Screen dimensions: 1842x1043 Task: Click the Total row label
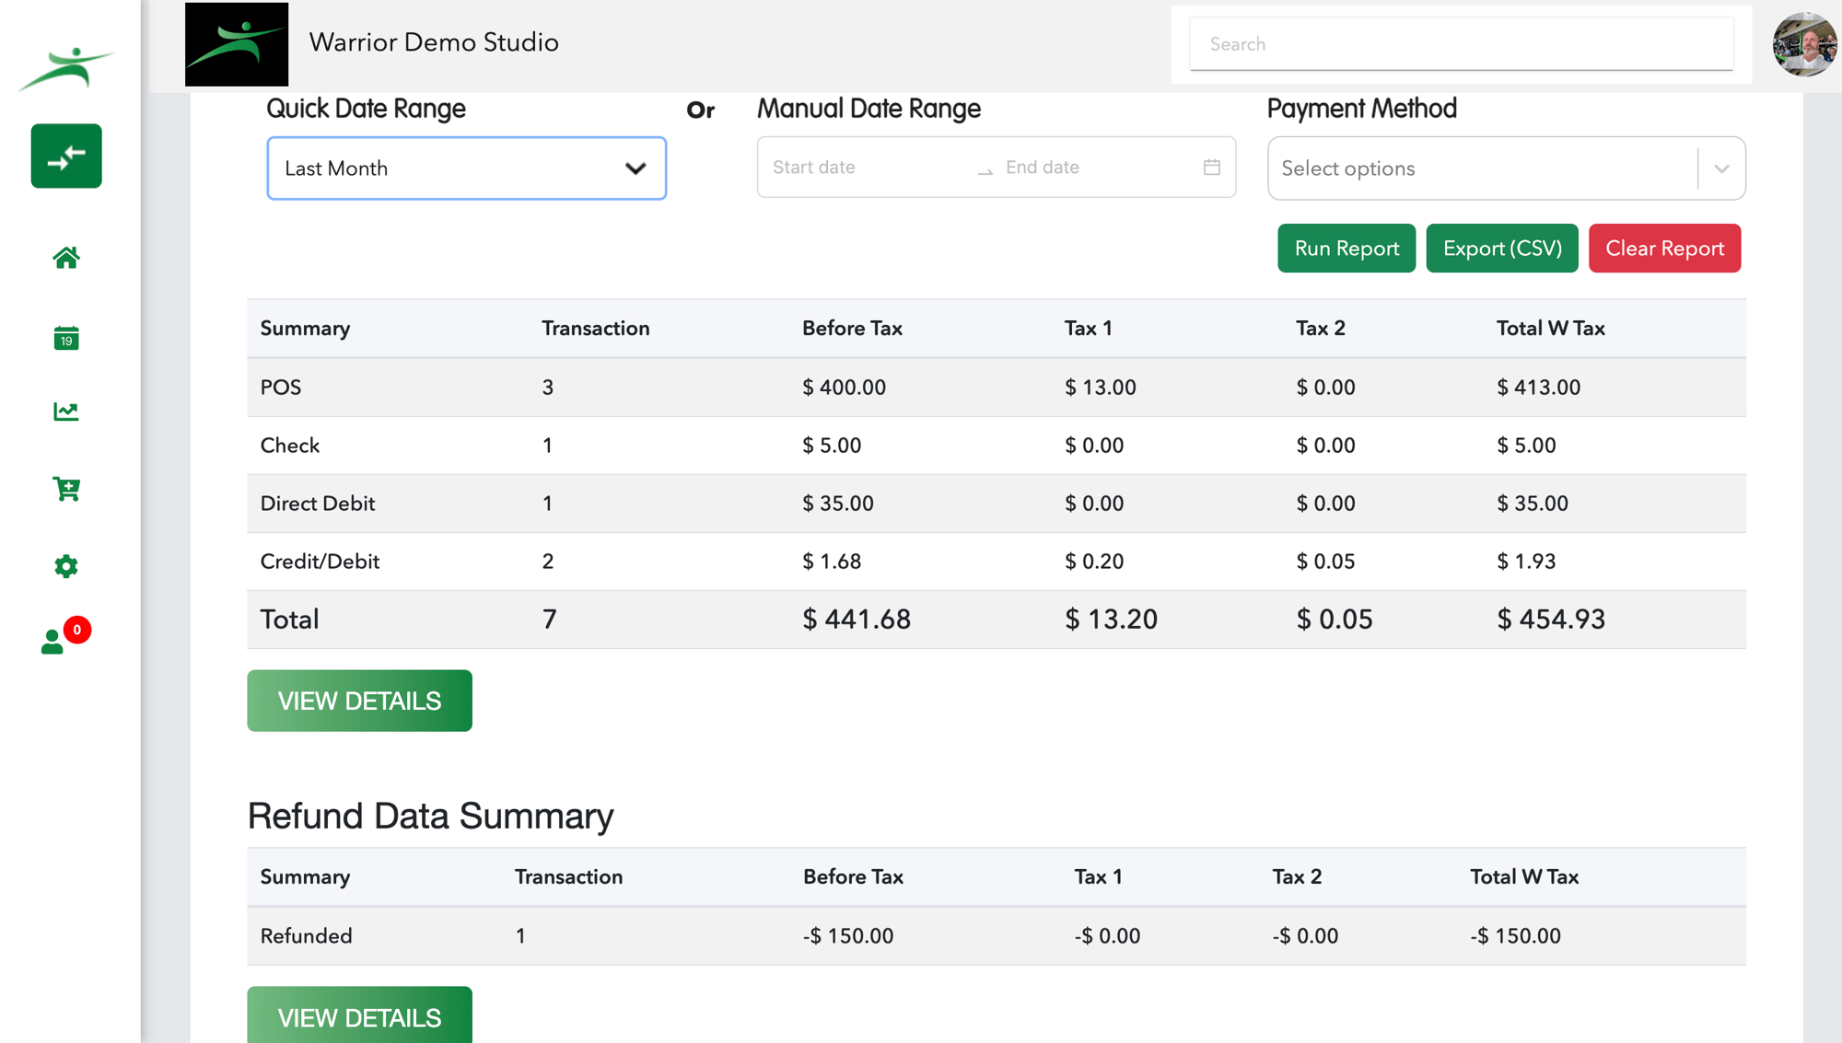point(289,620)
